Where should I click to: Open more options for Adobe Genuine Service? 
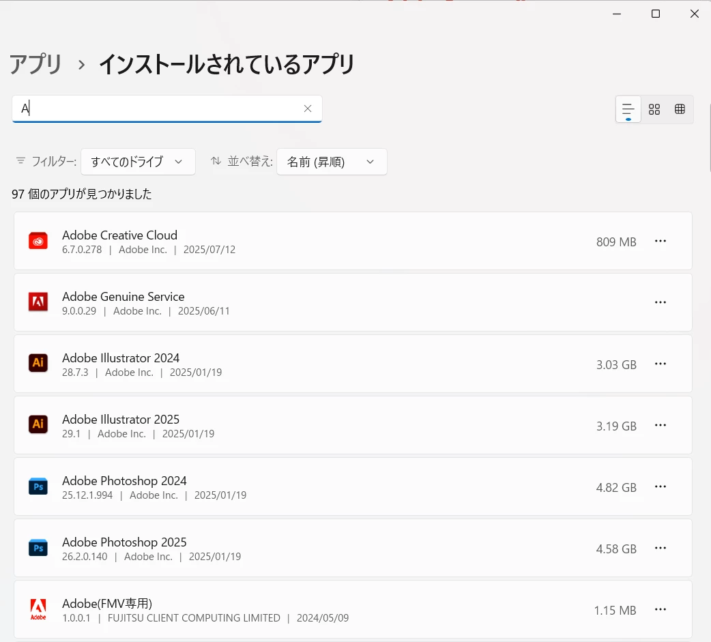click(x=661, y=302)
